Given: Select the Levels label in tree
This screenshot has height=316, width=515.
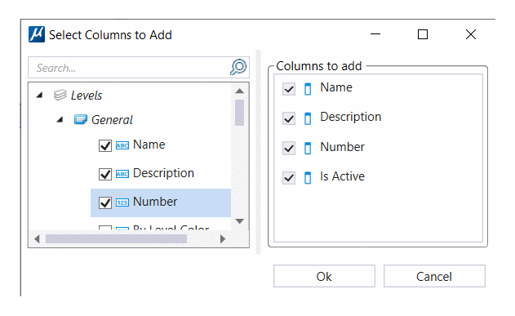Looking at the screenshot, I should [87, 96].
